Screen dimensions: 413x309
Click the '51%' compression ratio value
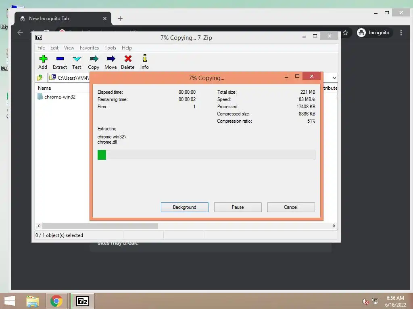tap(311, 121)
